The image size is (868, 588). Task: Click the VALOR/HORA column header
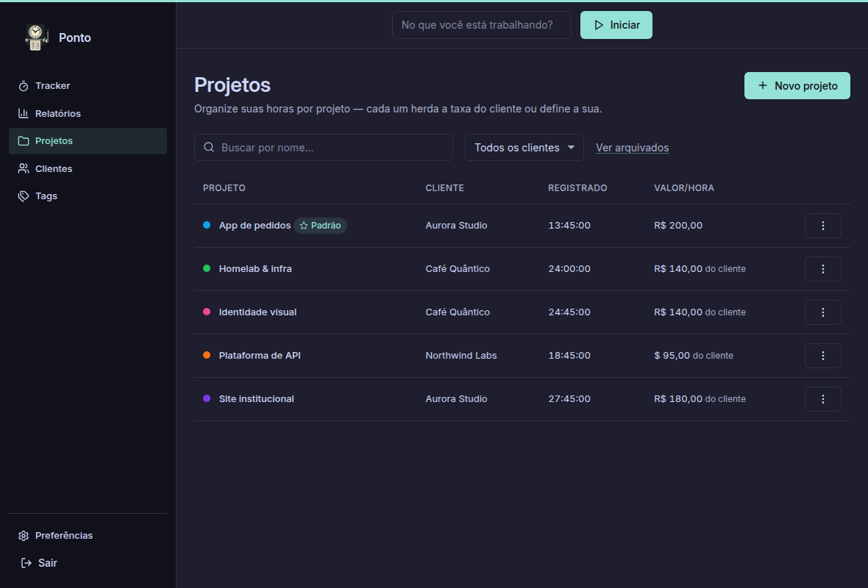click(x=683, y=188)
